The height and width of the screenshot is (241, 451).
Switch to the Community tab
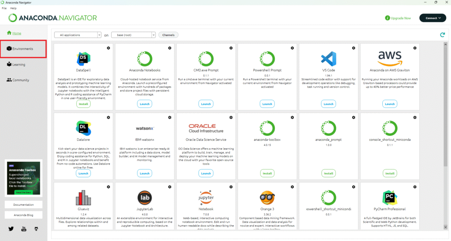[18, 80]
